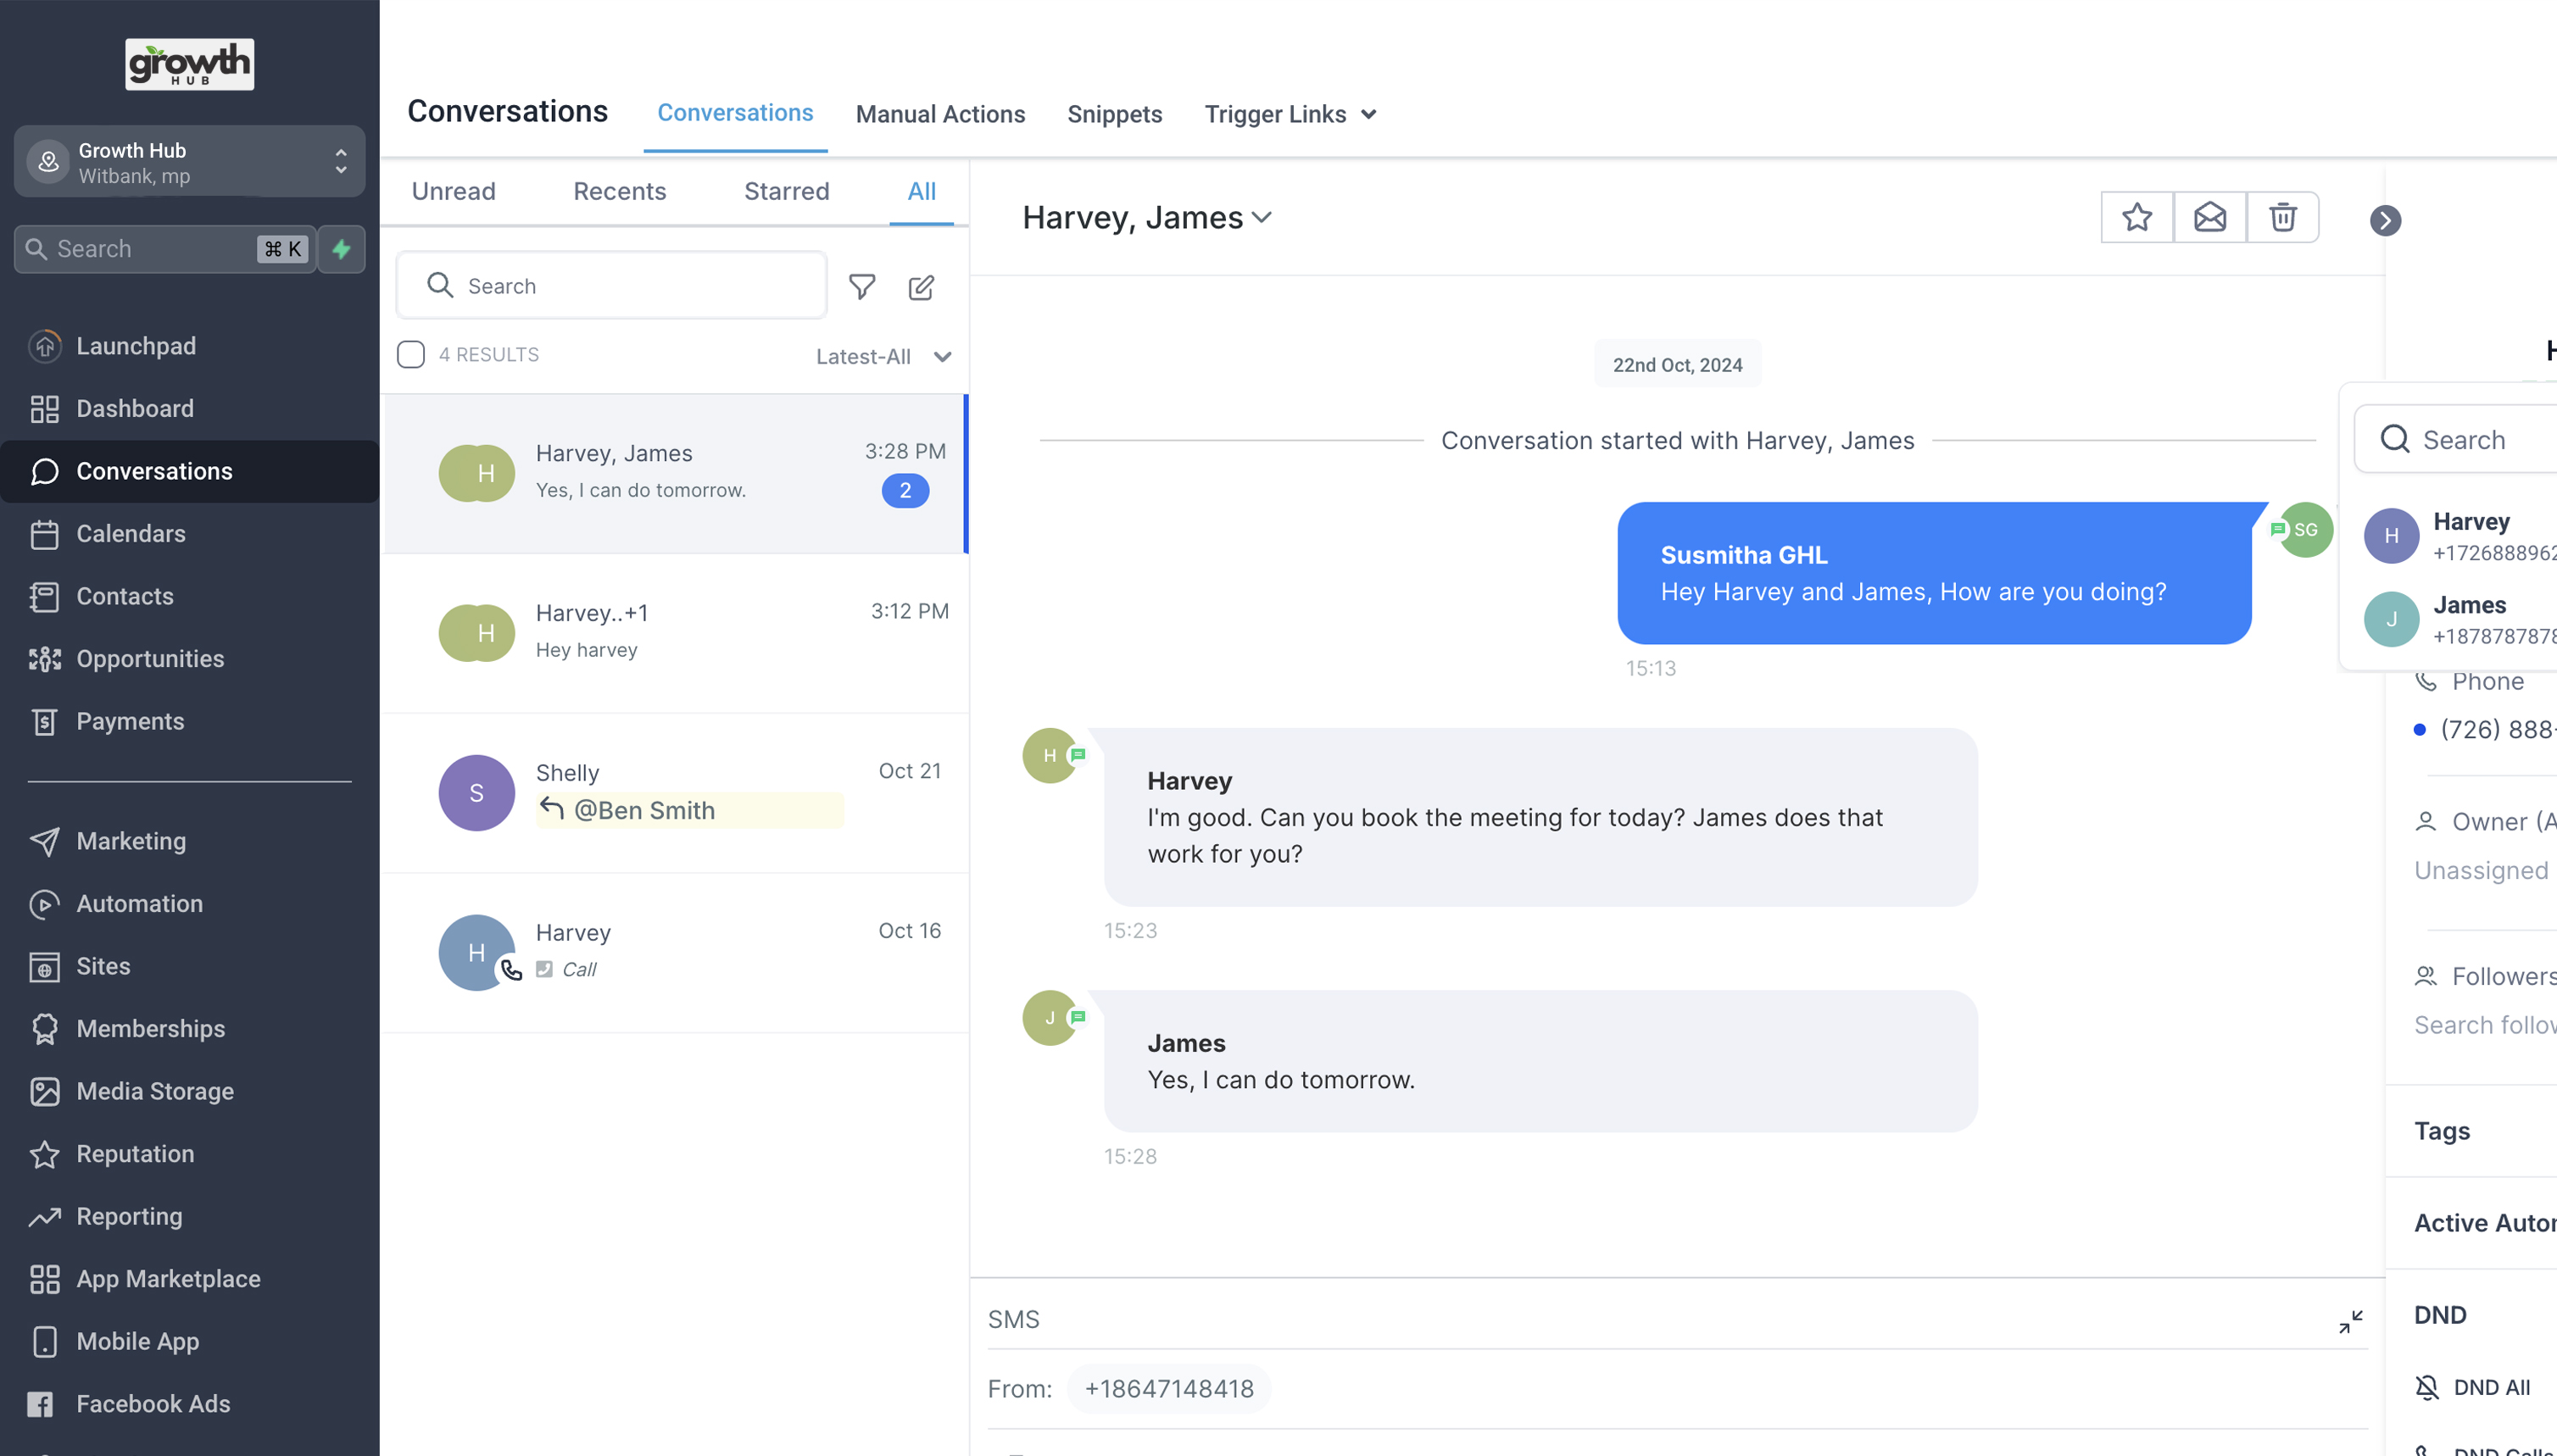Star the Harvey, James conversation
The image size is (2557, 1456).
click(x=2136, y=217)
